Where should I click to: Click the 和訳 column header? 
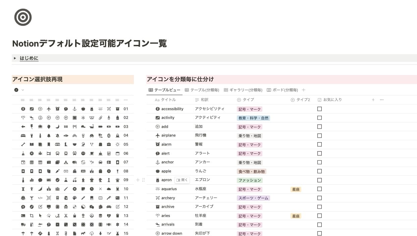[202, 100]
